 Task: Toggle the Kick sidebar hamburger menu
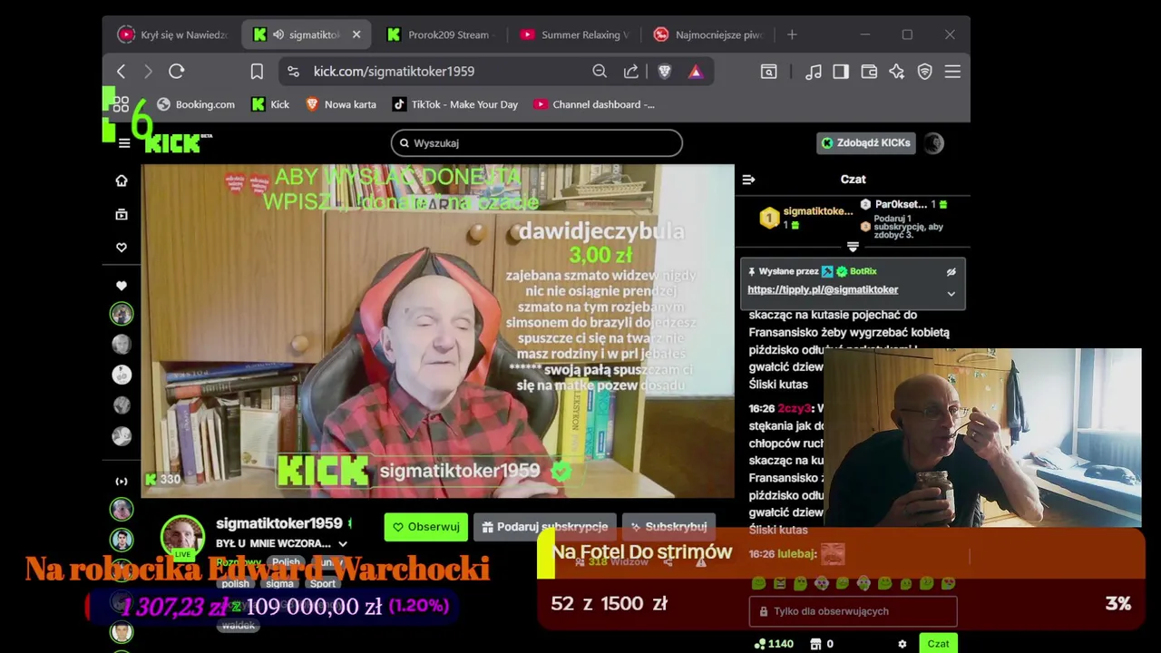click(124, 143)
